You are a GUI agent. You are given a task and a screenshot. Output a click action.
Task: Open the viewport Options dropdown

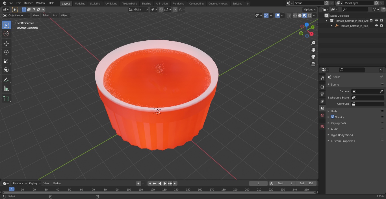(310, 10)
